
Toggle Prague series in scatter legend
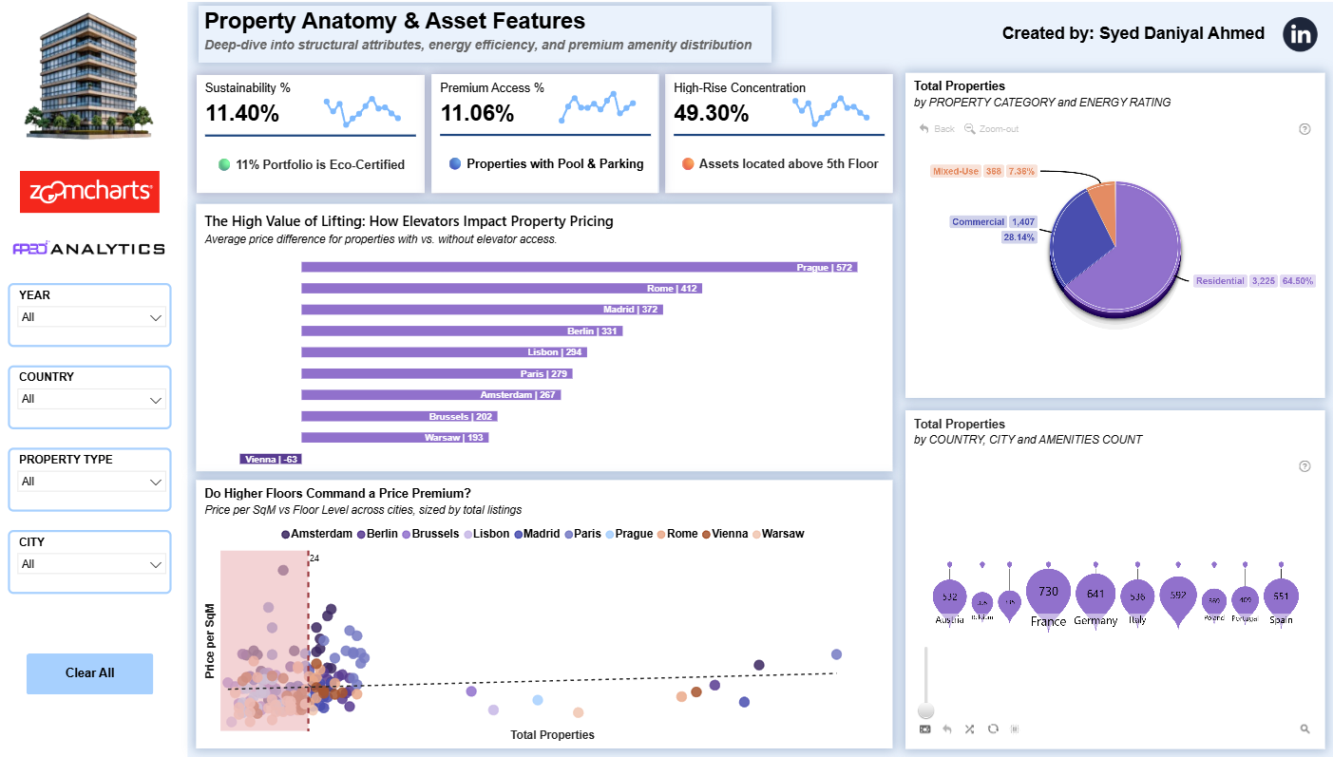coord(629,534)
